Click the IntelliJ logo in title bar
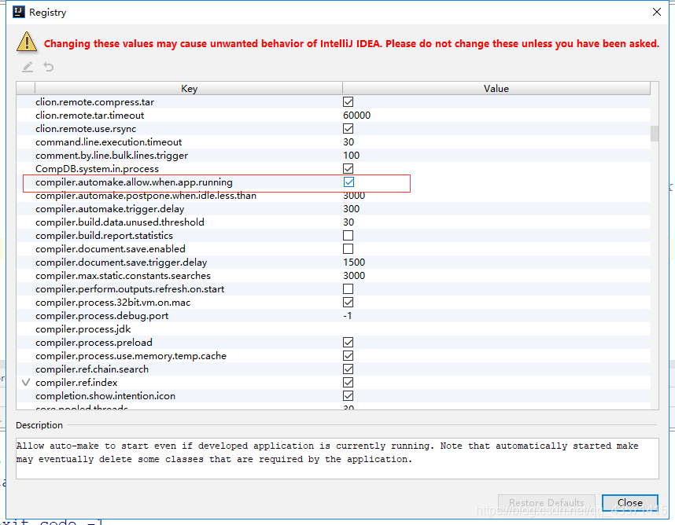 point(19,12)
